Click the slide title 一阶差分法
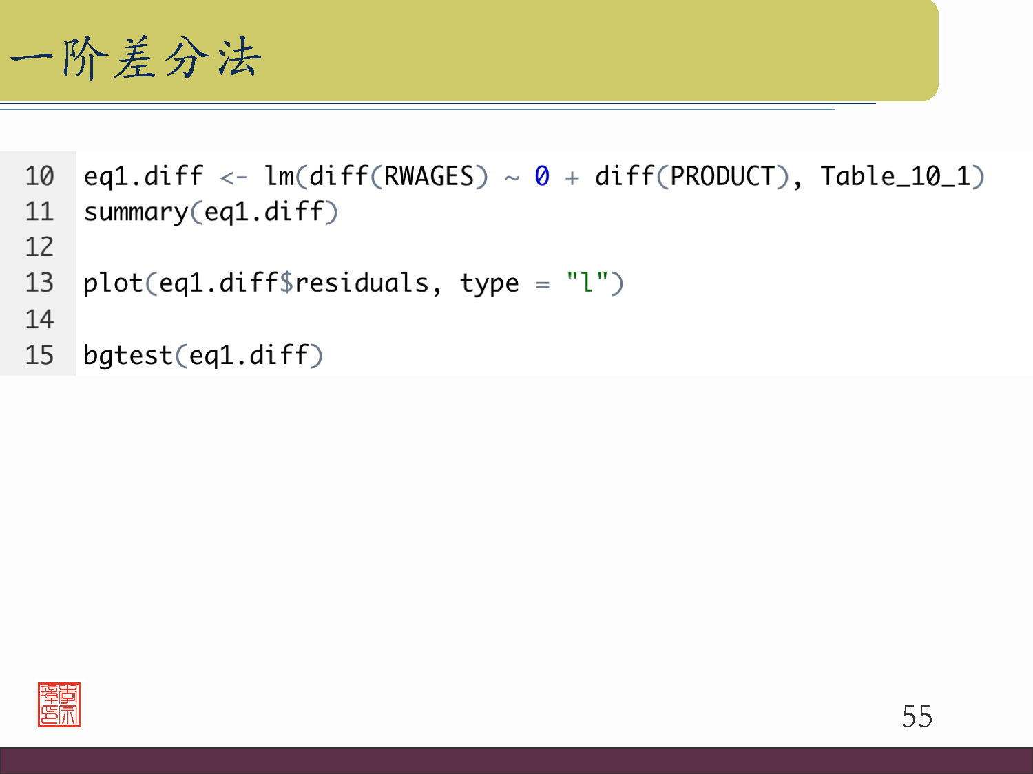This screenshot has height=774, width=1033. pos(136,58)
